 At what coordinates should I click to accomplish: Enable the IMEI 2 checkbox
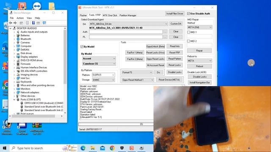click(x=188, y=41)
